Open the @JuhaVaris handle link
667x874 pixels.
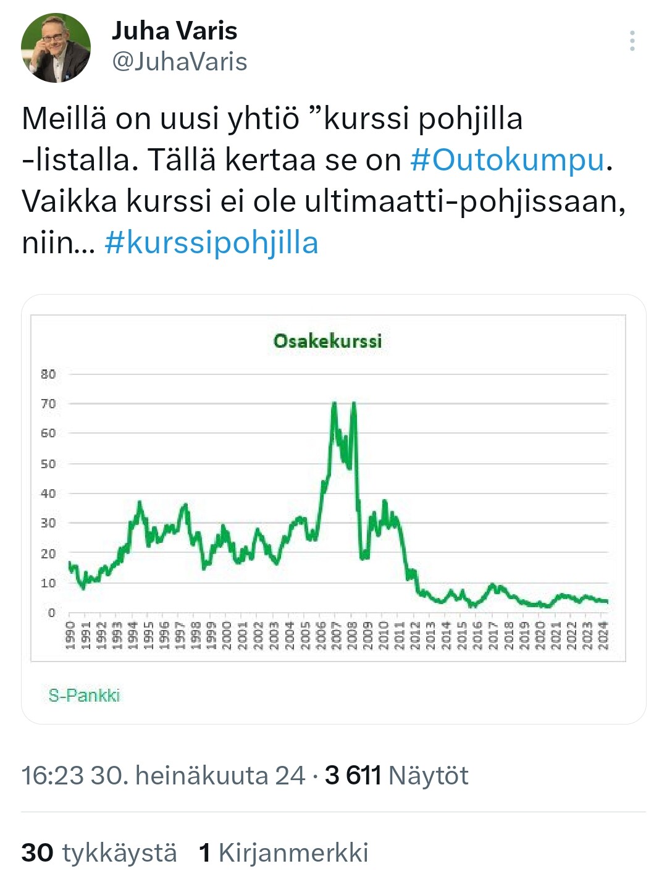pyautogui.click(x=179, y=62)
